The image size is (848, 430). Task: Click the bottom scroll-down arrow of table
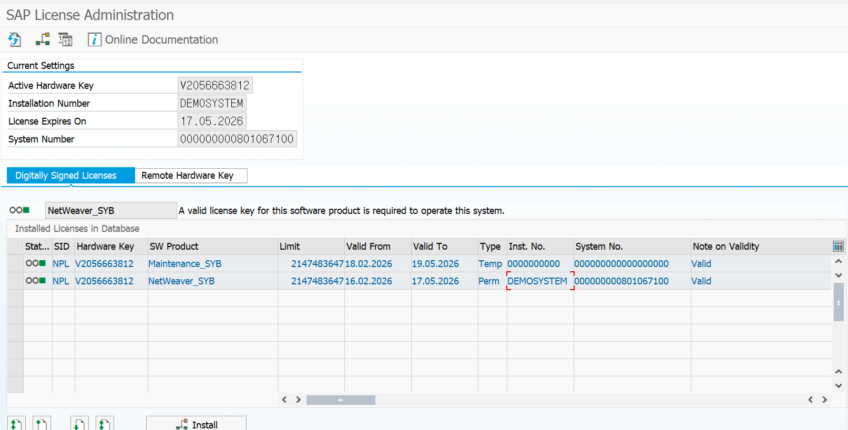click(x=839, y=385)
